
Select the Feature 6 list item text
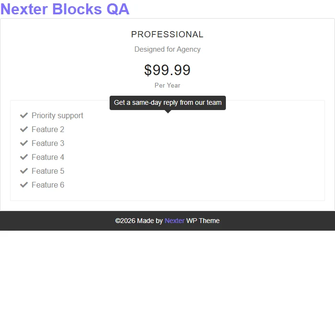pos(48,185)
